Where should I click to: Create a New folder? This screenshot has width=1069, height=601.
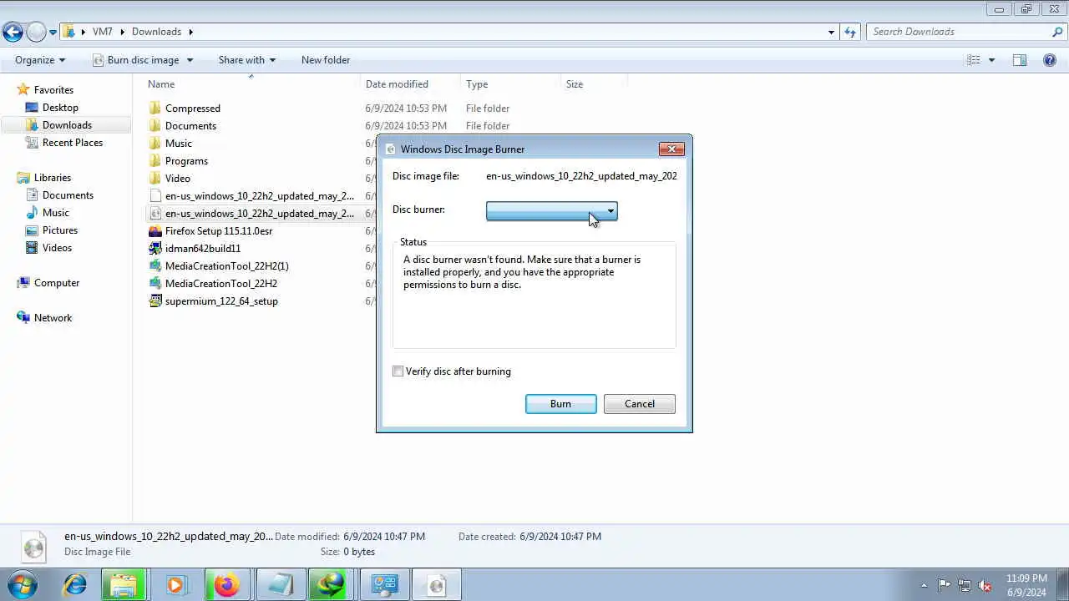(x=326, y=60)
